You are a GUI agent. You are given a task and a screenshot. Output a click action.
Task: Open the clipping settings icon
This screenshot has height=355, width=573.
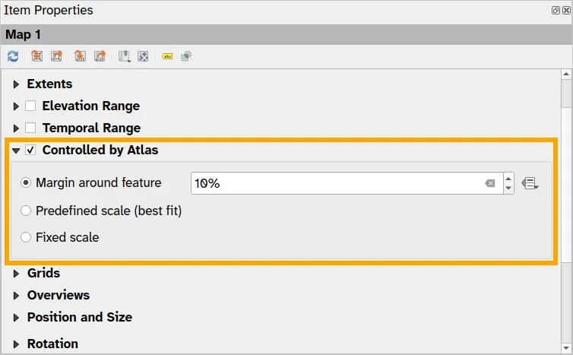pyautogui.click(x=186, y=56)
